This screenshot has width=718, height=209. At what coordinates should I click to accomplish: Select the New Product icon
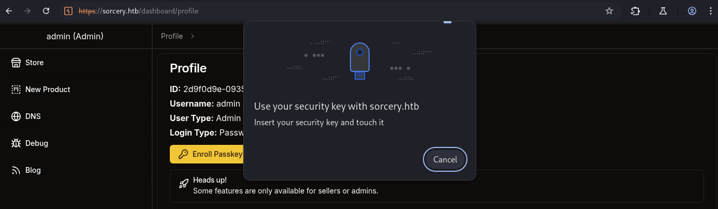(x=16, y=89)
